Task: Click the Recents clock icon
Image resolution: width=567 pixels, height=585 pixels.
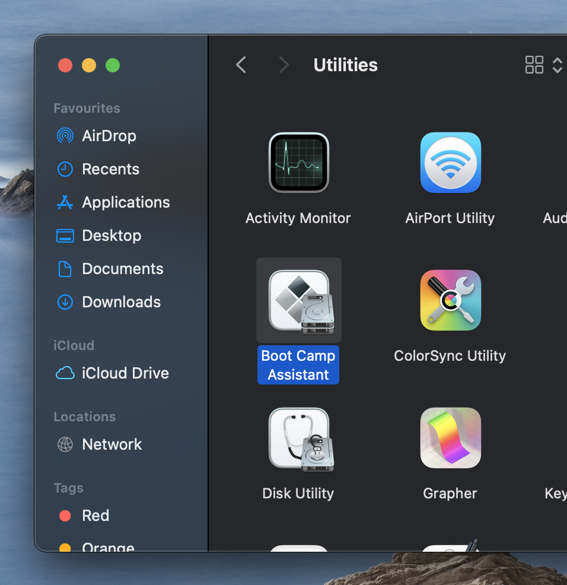Action: click(65, 169)
